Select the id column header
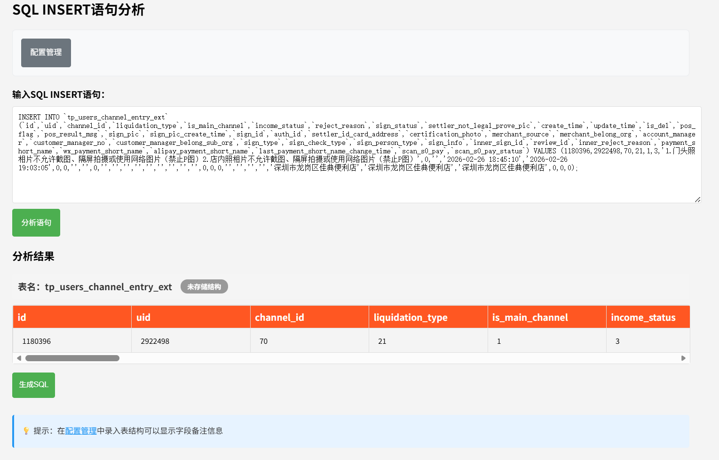Screen dimensions: 719x460 coord(71,317)
